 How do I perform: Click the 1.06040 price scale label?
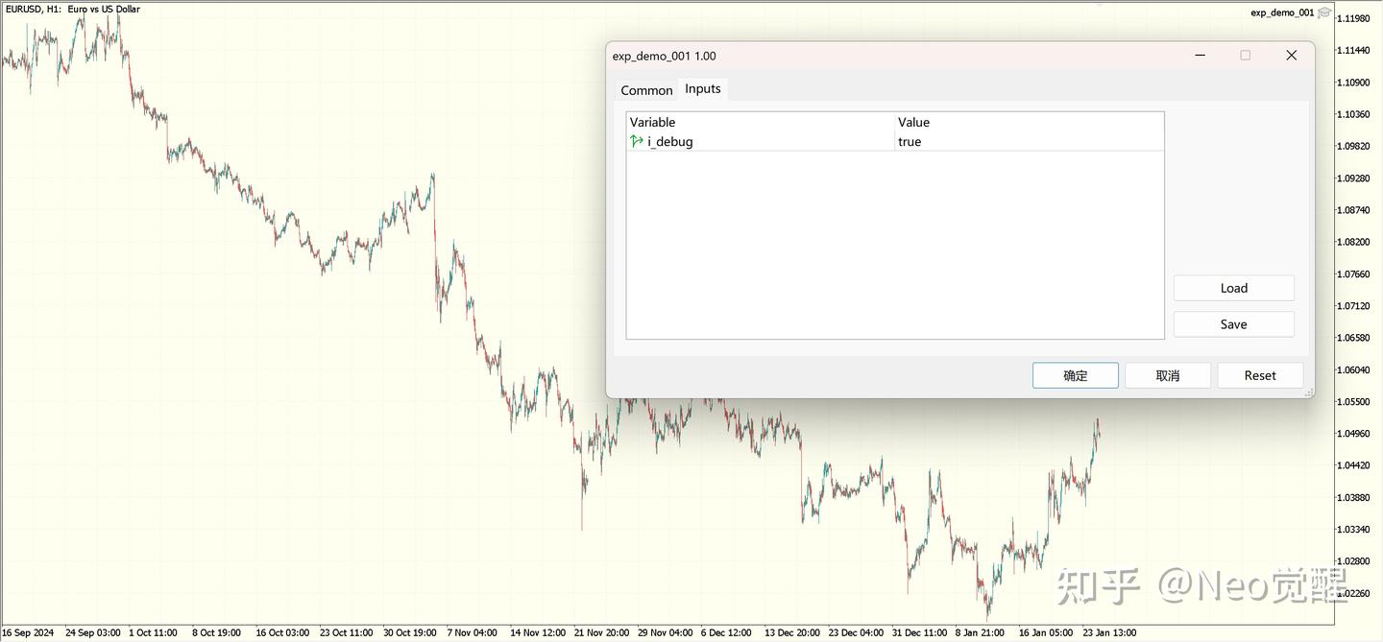coord(1353,369)
